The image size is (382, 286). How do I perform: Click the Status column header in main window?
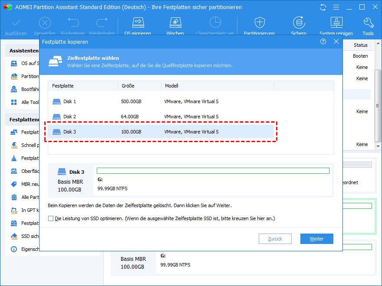click(361, 45)
